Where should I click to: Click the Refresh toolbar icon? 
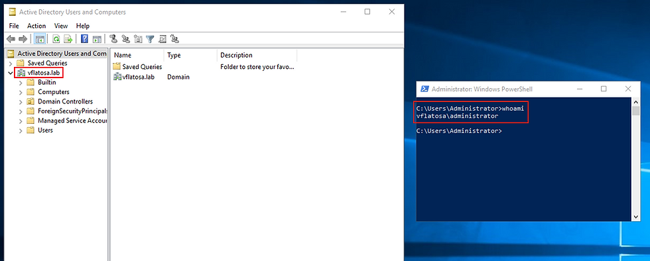pos(56,39)
